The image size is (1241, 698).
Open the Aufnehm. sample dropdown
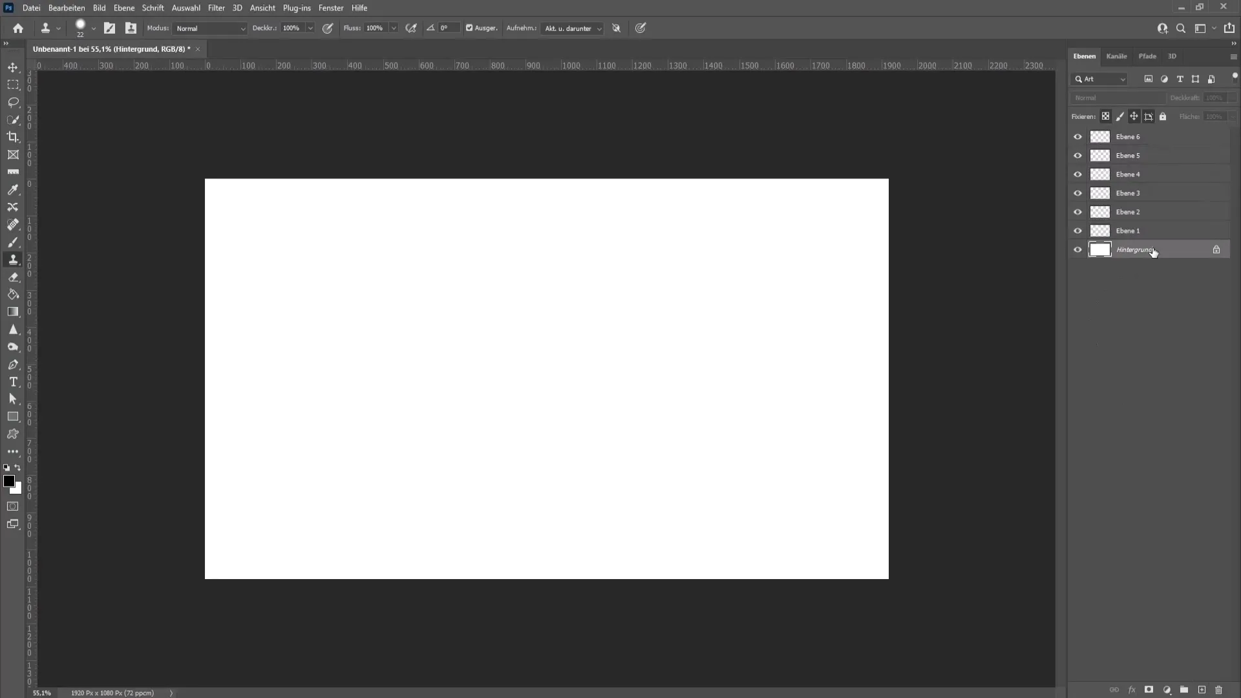(x=573, y=28)
